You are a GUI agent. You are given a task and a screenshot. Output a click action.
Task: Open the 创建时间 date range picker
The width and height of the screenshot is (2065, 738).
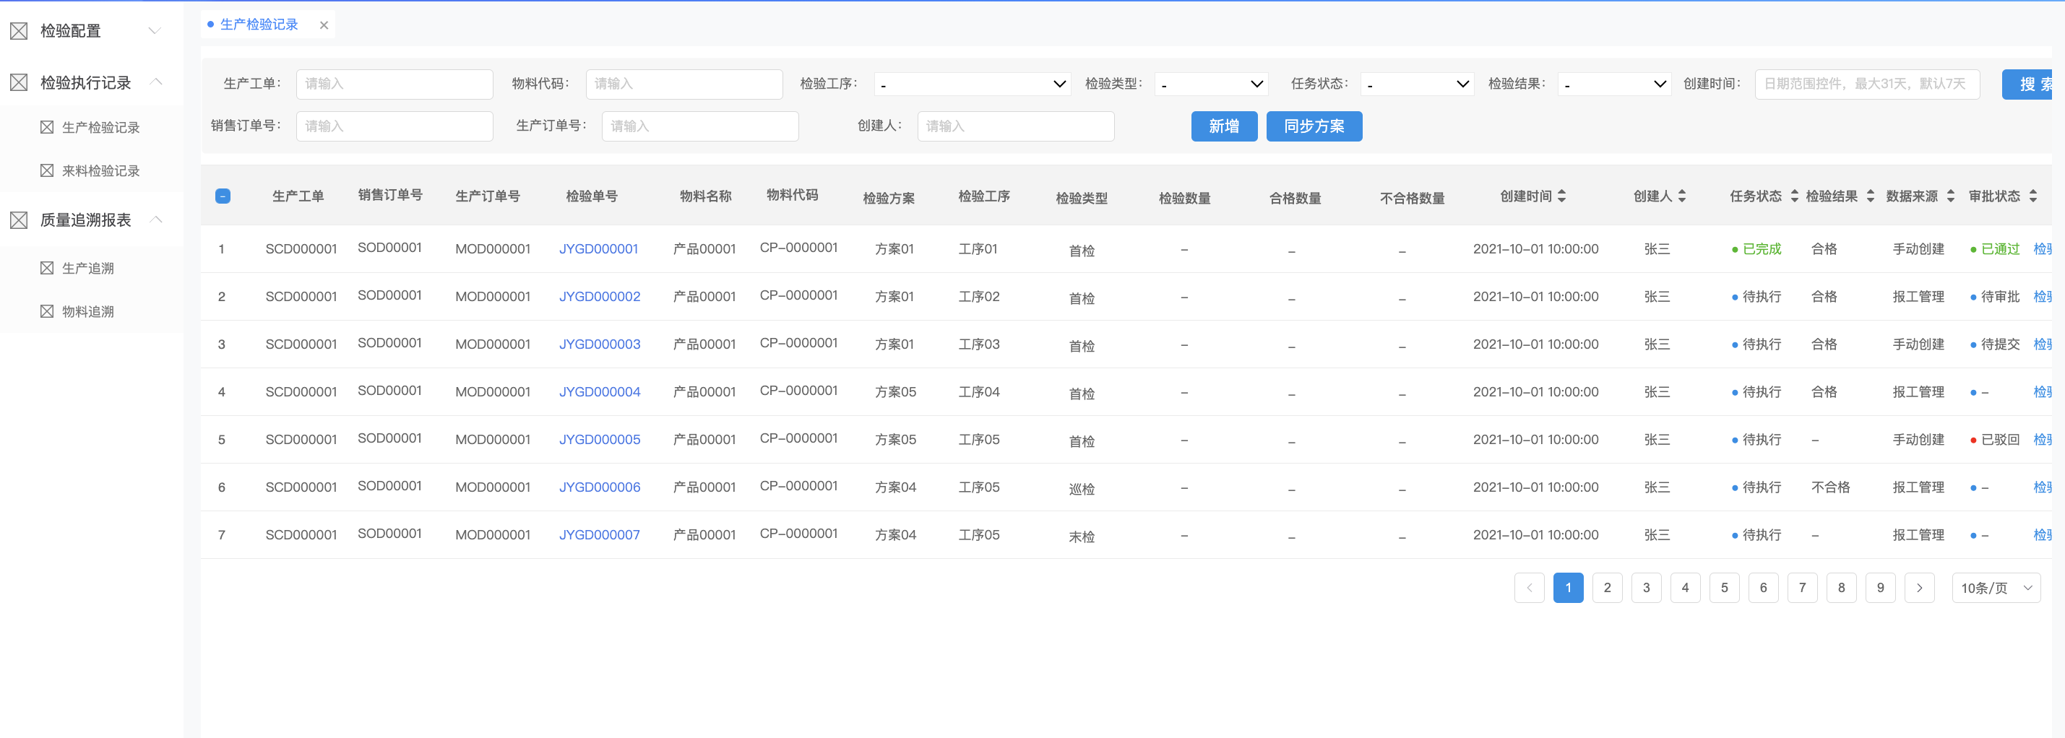(1867, 84)
